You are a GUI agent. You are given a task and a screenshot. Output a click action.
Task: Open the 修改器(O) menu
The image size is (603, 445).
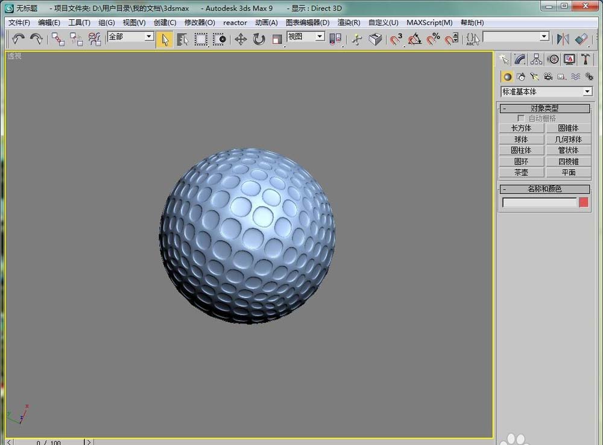click(199, 22)
